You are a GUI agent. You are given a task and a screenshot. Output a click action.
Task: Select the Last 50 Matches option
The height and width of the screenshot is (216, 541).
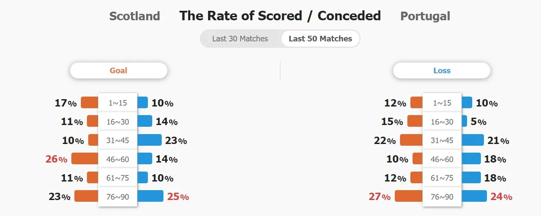pyautogui.click(x=320, y=39)
